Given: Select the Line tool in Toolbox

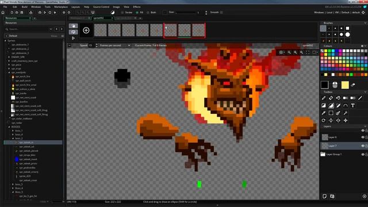Looking at the screenshot, I should [x=360, y=98].
